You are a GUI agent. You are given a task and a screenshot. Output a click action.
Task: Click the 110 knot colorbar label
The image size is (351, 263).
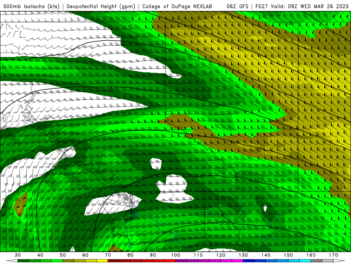pyautogui.click(x=198, y=255)
